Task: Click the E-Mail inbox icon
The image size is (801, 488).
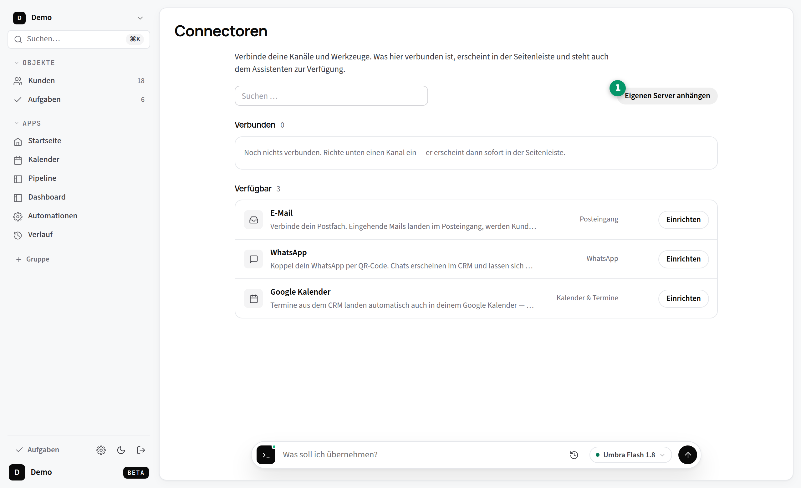Action: [253, 220]
